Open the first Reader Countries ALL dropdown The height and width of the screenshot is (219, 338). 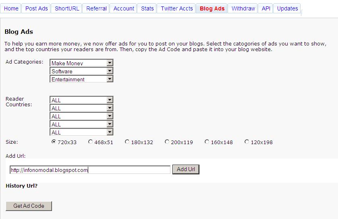click(81, 100)
